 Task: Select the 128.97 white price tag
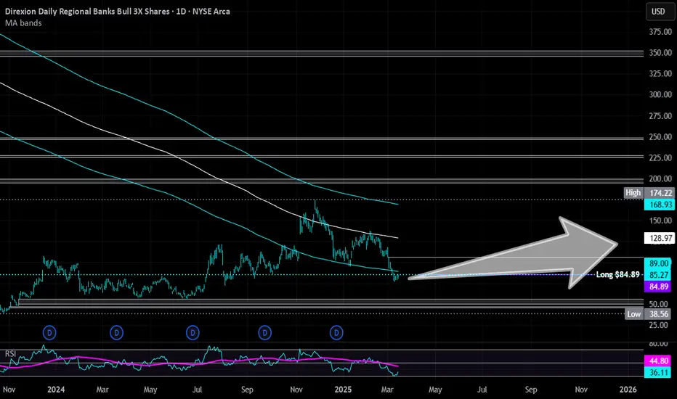660,238
